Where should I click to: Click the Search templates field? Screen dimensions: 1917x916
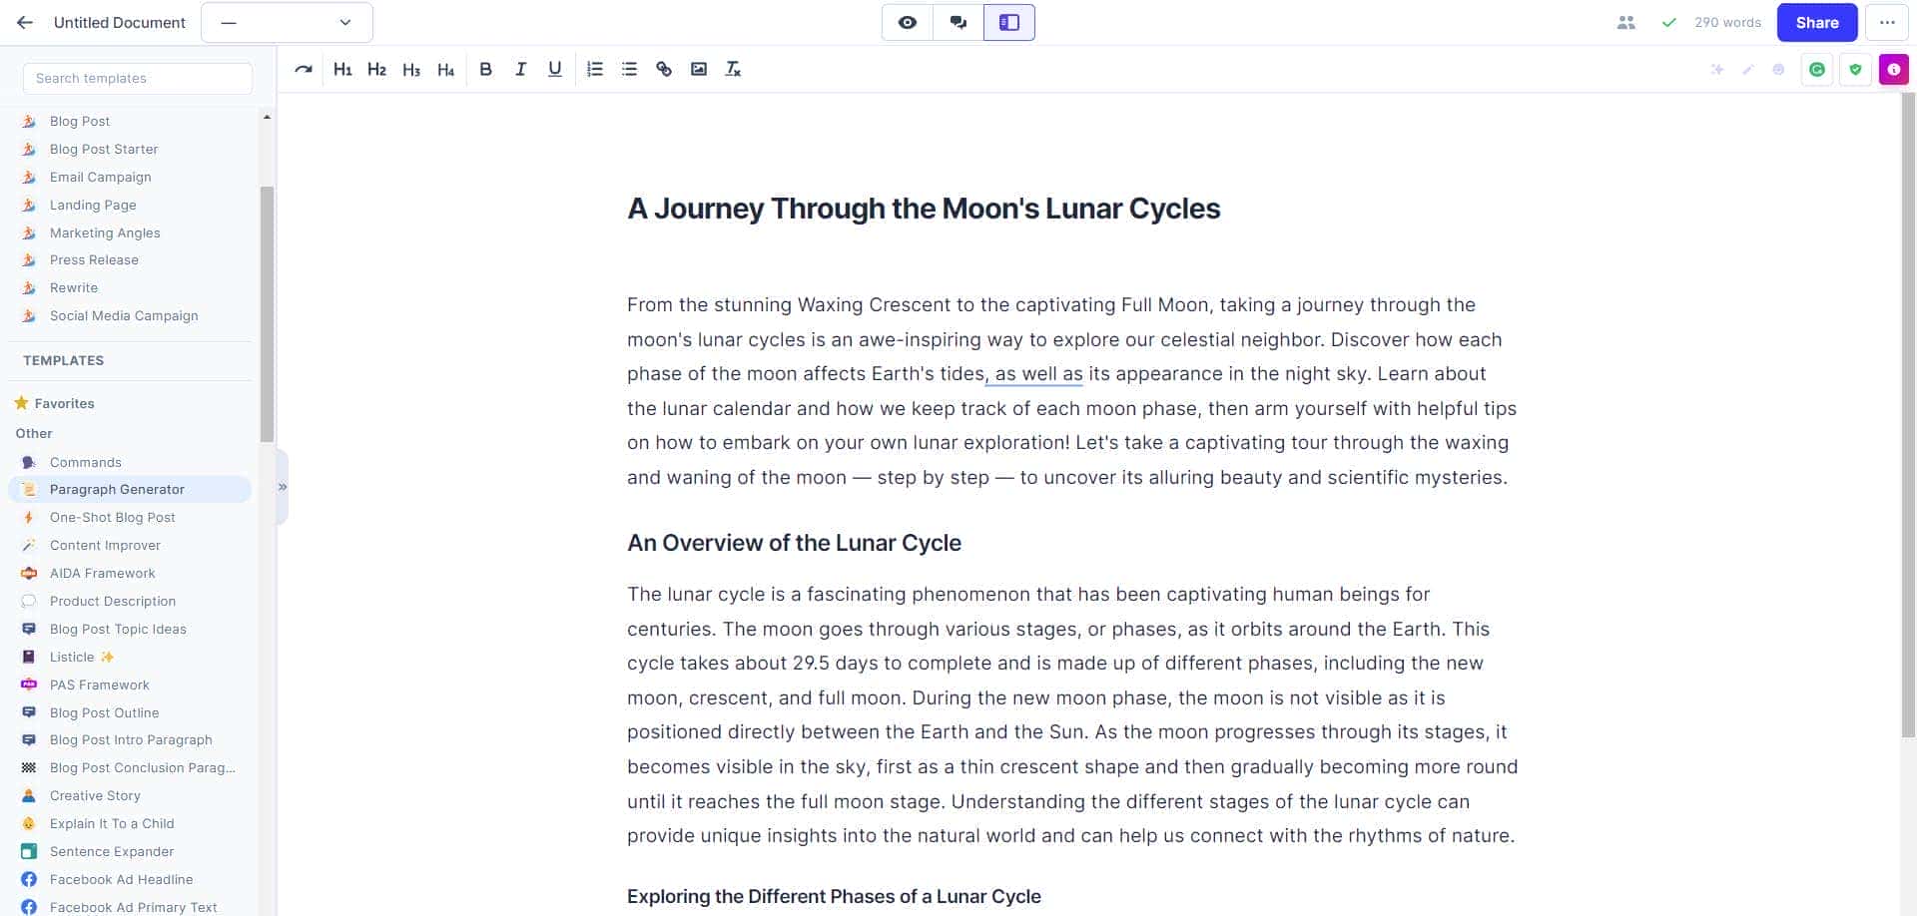[x=138, y=78]
